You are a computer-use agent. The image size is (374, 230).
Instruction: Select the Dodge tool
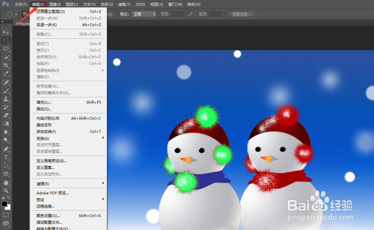point(6,140)
